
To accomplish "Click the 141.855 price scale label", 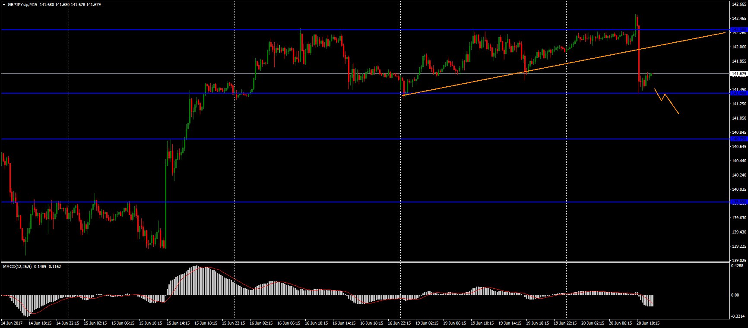I will [739, 61].
